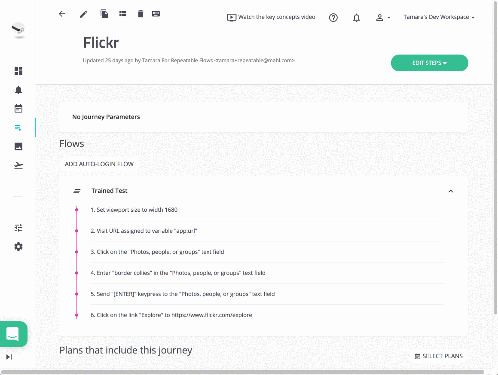498x375 pixels.
Task: Go back with the left arrow icon
Action: click(62, 14)
